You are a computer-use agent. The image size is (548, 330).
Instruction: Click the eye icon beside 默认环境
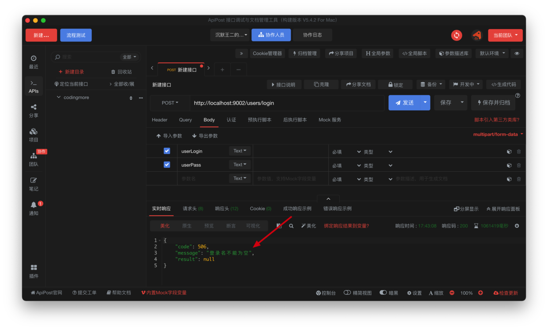[x=517, y=53]
